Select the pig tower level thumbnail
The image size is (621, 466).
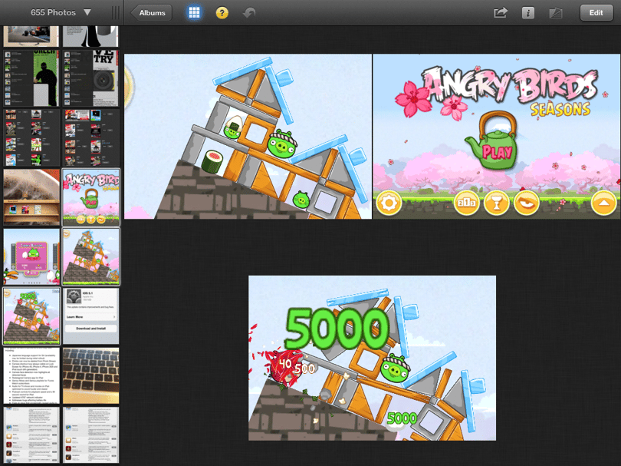(90, 256)
